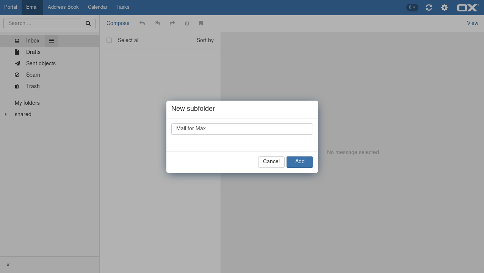Viewport: 484px width, 273px height.
Task: Open the Sort by dropdown
Action: pos(205,40)
